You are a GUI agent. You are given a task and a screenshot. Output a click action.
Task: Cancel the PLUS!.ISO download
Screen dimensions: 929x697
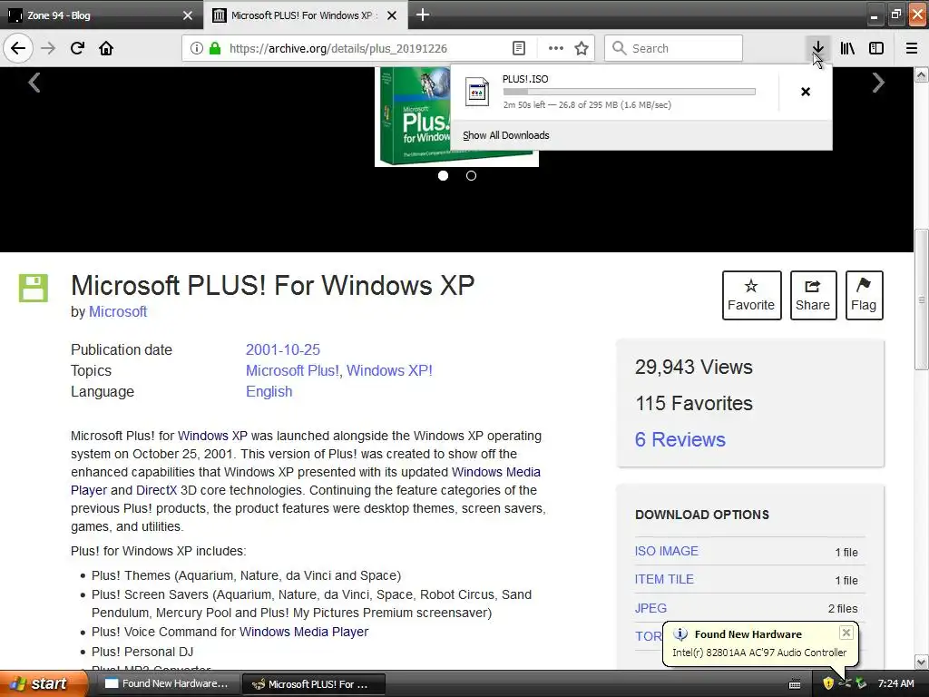806,92
